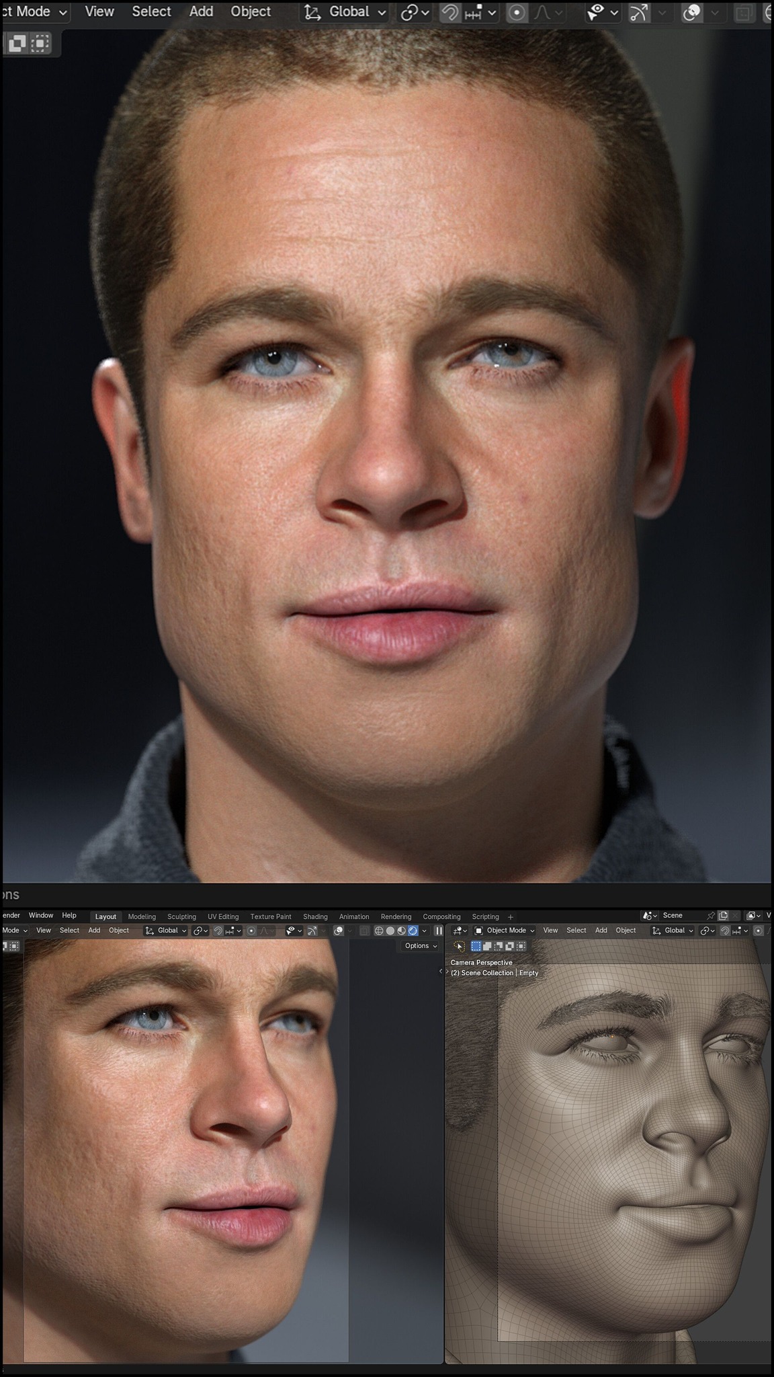This screenshot has width=774, height=1377.
Task: Open the UV Editing workspace tab
Action: coord(223,916)
